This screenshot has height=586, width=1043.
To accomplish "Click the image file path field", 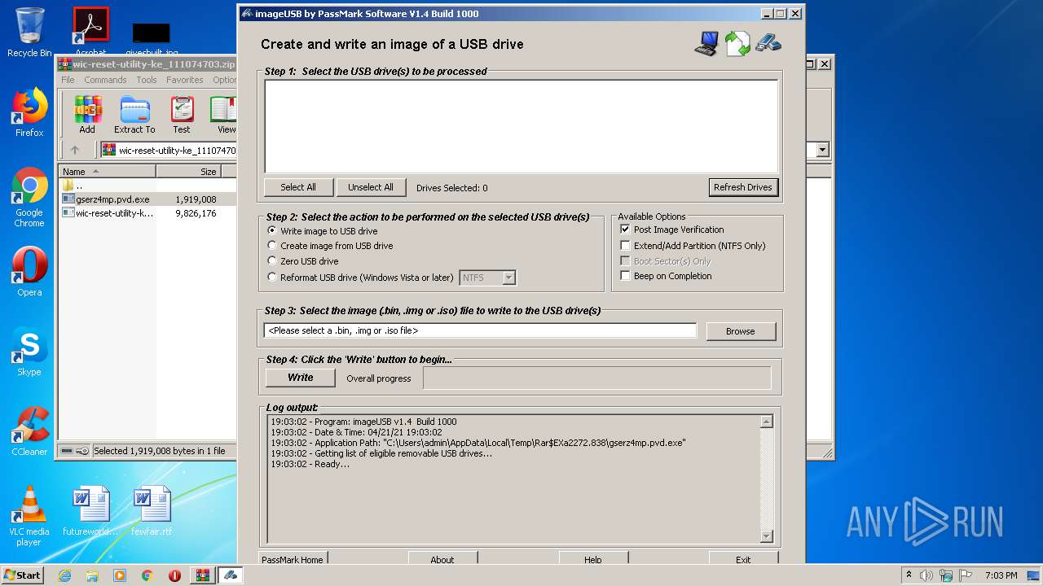I will point(481,330).
